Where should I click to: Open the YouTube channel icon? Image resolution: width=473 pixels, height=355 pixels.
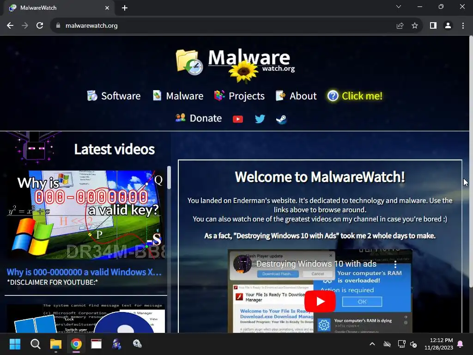[238, 119]
